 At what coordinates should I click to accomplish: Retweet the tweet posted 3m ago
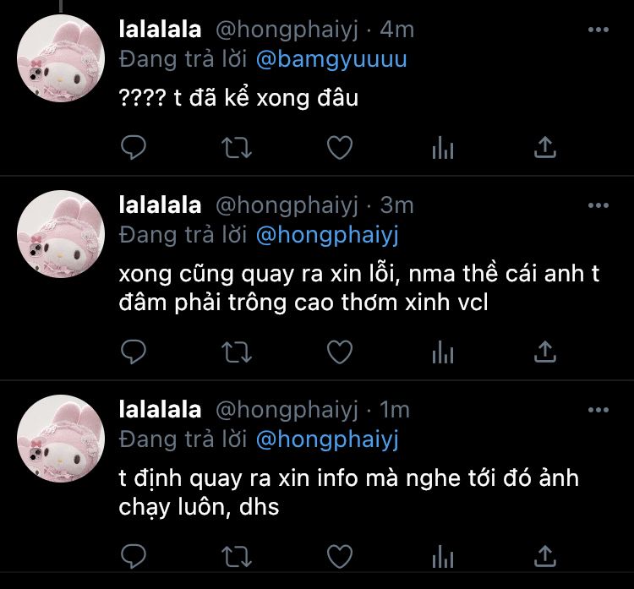click(x=237, y=352)
